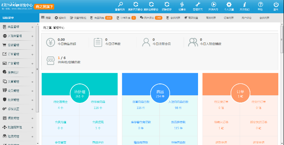Click the 订单管理 sidebar icon
Viewport: 284px width, 145px height.
[x=5, y=54]
